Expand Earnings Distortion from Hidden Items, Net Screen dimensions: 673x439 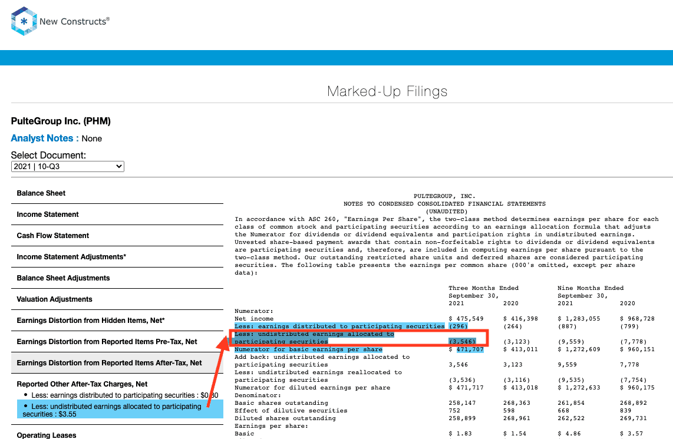click(91, 321)
